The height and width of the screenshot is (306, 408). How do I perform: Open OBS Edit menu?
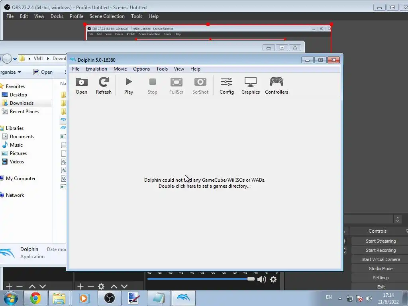pos(24,16)
